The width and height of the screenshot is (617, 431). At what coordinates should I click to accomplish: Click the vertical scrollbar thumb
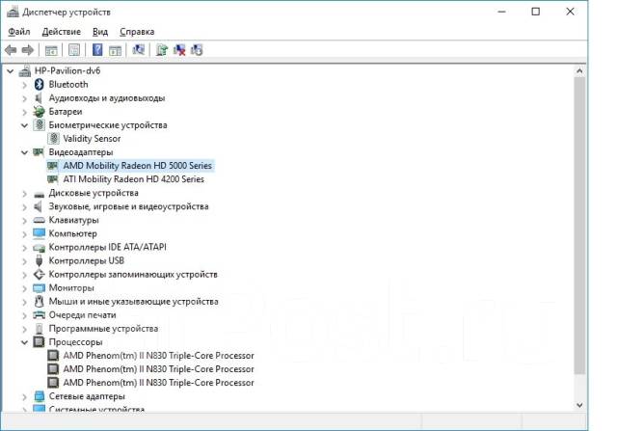[x=579, y=226]
